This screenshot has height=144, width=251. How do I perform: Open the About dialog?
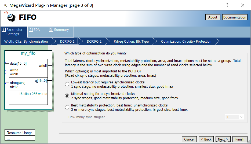213,17
